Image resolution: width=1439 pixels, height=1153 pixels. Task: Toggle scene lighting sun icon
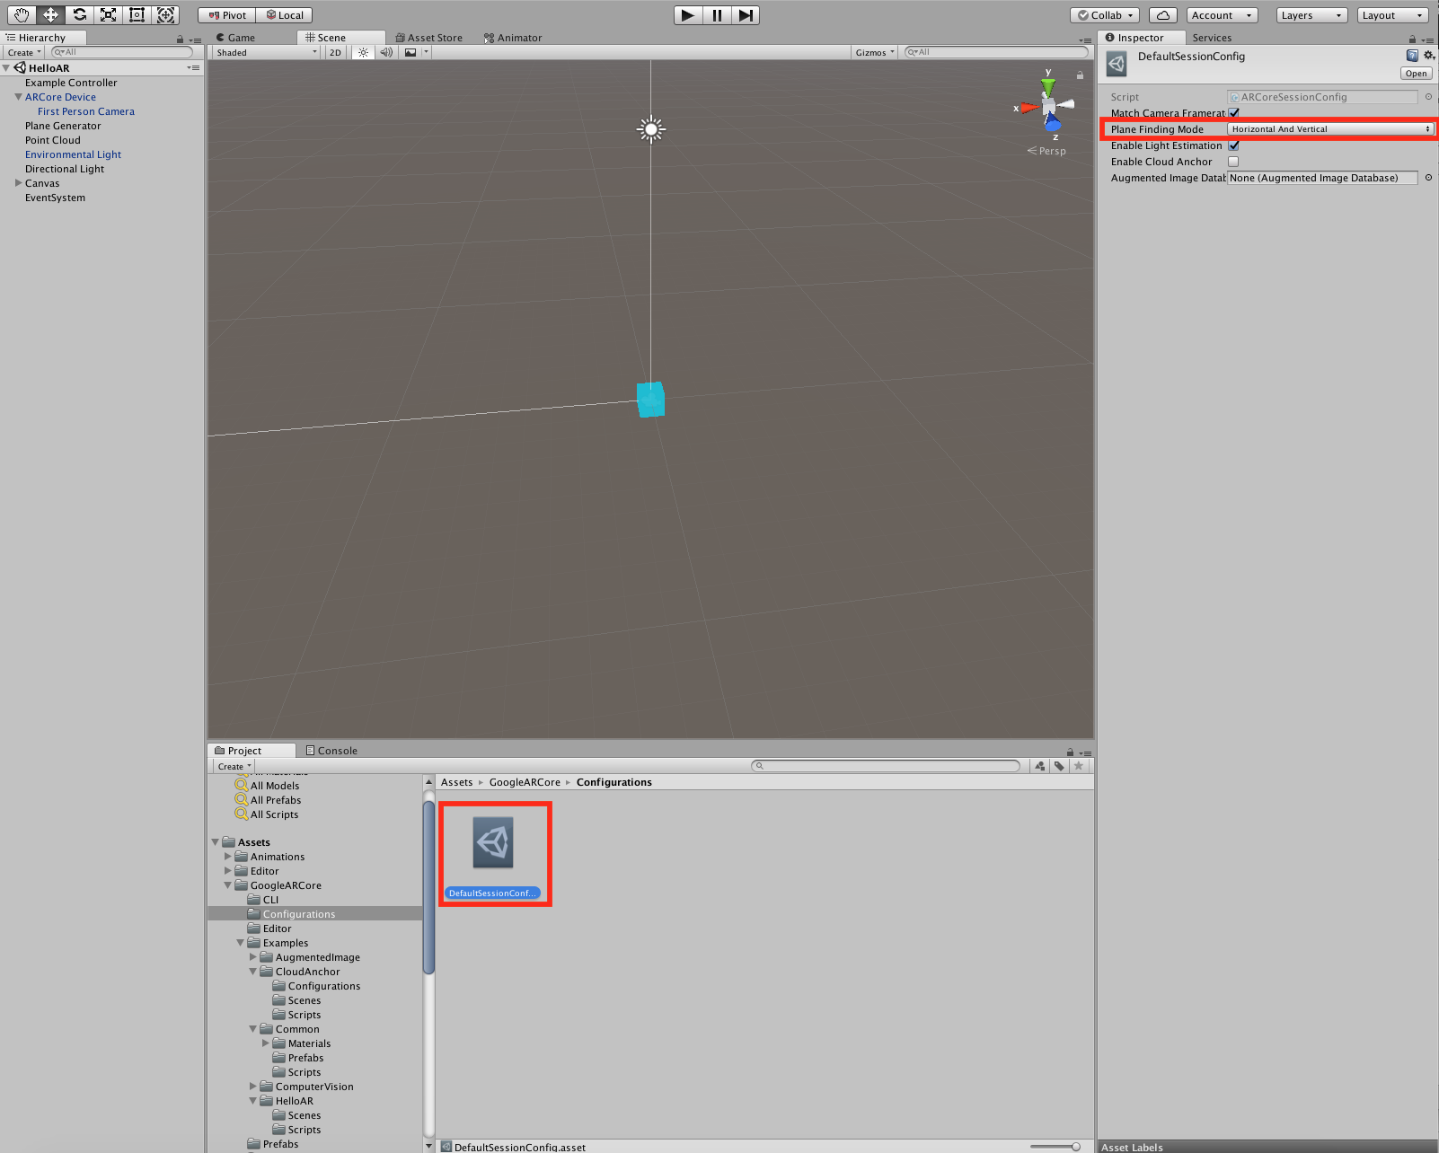363,53
